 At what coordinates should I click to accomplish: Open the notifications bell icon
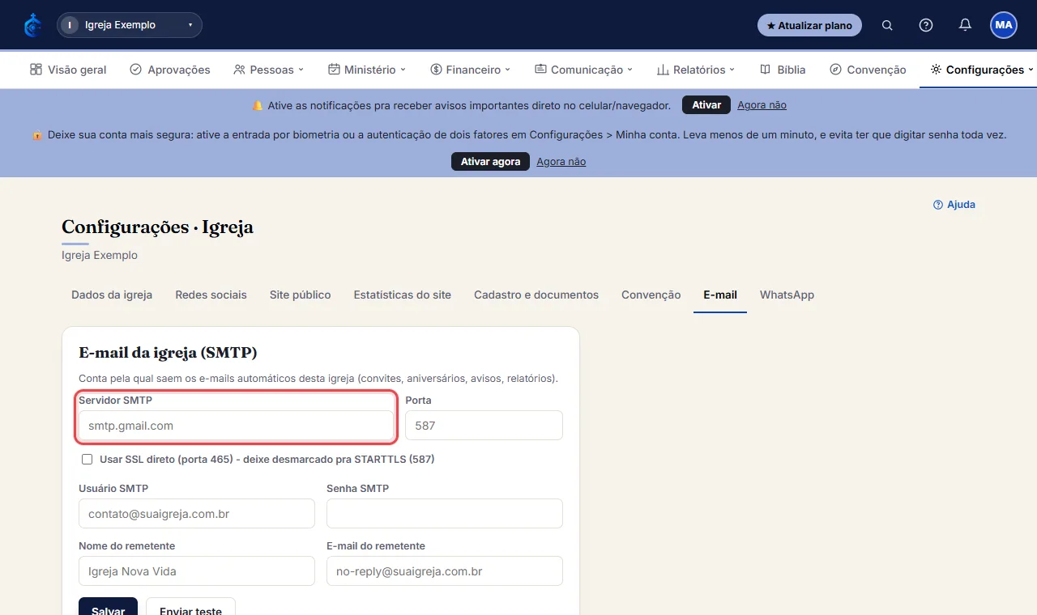[965, 25]
